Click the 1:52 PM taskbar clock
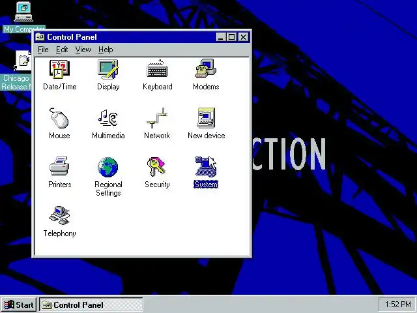 tap(397, 305)
